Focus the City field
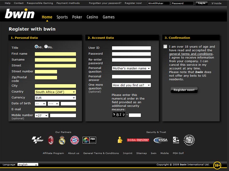This screenshot has width=229, height=171. pyautogui.click(x=56, y=86)
